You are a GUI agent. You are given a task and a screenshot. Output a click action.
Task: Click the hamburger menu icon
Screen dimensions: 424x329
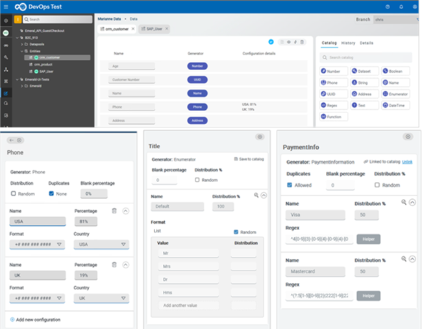point(6,7)
